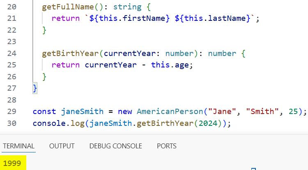
Task: Click the return keyword on line 21
Action: point(66,18)
